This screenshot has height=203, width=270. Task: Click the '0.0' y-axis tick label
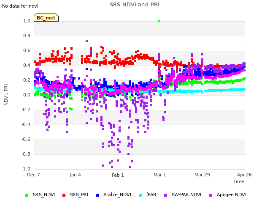(27, 95)
